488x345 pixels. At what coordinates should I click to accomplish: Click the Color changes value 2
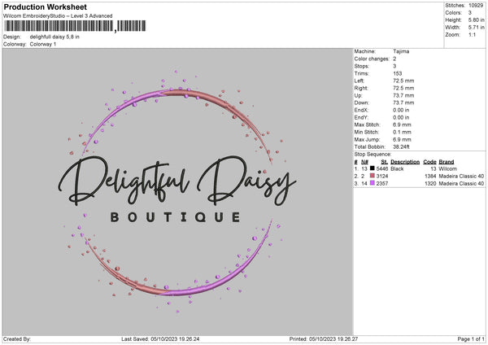pyautogui.click(x=394, y=59)
